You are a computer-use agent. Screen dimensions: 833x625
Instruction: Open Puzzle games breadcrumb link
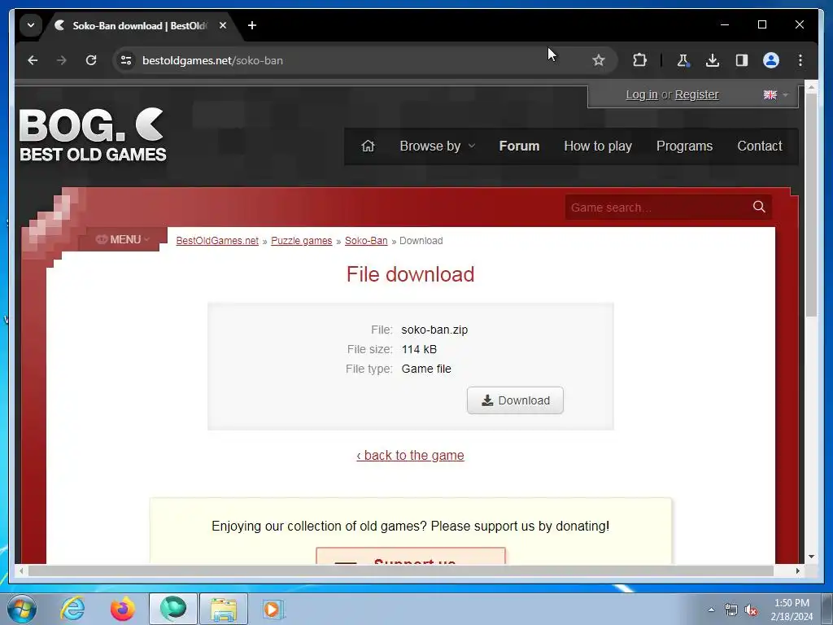[301, 241]
